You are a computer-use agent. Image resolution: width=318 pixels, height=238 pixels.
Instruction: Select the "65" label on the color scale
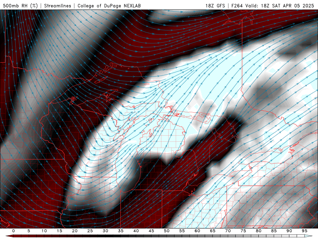coord(213,231)
